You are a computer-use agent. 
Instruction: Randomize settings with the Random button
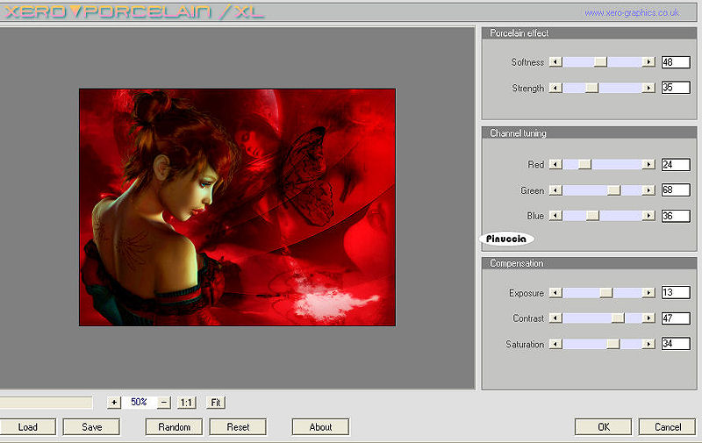pyautogui.click(x=174, y=427)
